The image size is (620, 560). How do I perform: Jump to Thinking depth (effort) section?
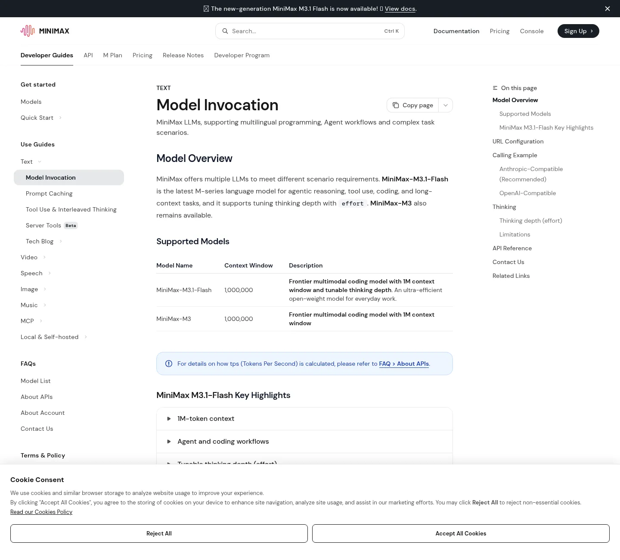tap(531, 221)
